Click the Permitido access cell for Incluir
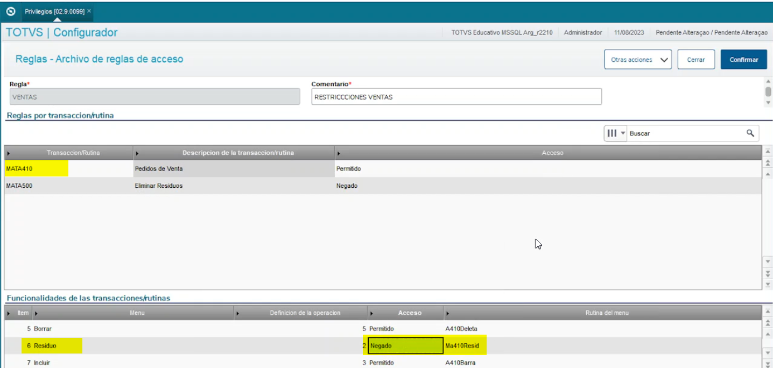Viewport: 773px width, 368px height. click(406, 363)
